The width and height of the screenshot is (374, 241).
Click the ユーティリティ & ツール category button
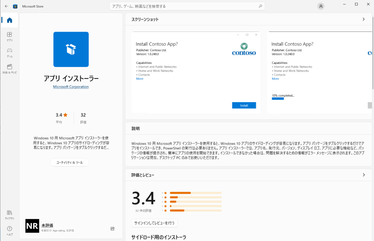tap(69, 162)
